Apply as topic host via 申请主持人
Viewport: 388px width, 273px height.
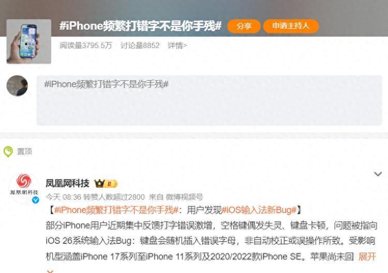pyautogui.click(x=291, y=26)
